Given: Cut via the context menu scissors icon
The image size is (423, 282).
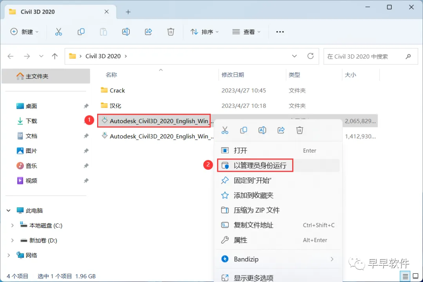Looking at the screenshot, I should point(225,130).
